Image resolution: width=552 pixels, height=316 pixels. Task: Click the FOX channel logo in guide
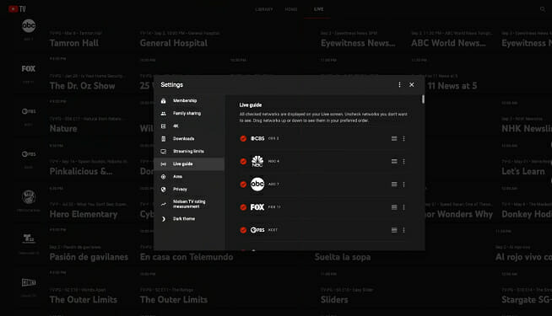click(29, 68)
